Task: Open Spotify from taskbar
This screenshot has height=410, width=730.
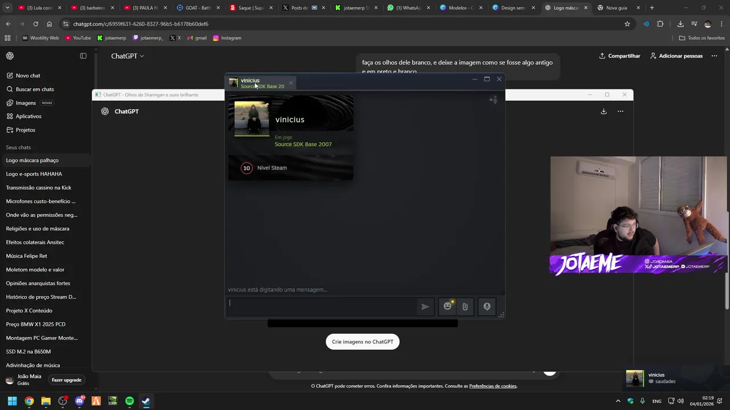Action: 129,401
